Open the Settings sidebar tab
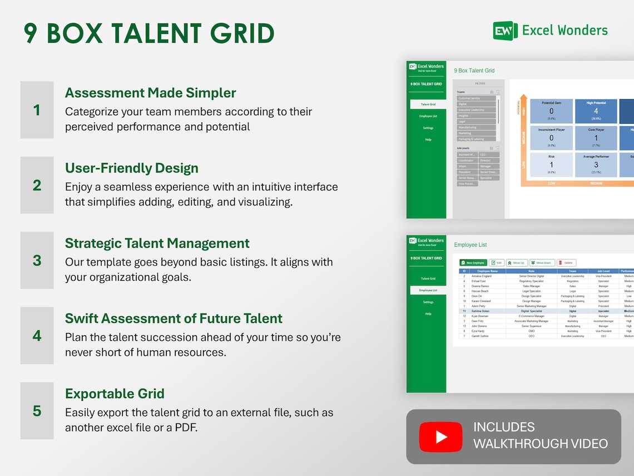 pyautogui.click(x=427, y=128)
